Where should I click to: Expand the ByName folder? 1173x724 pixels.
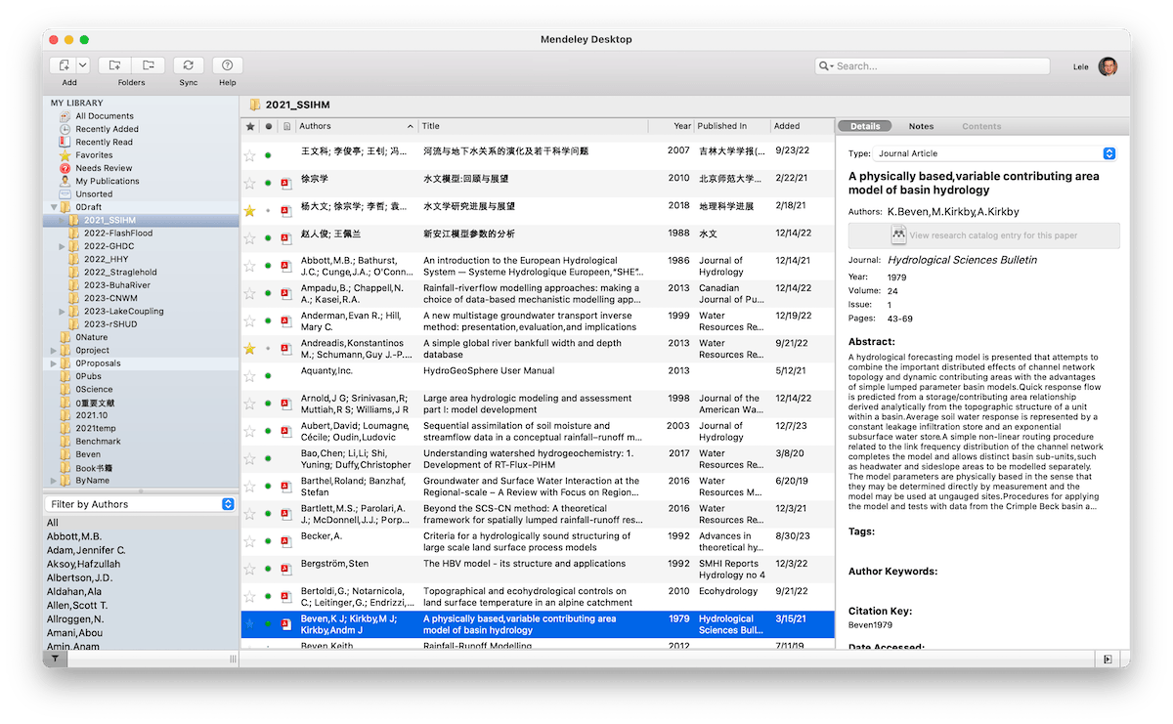pyautogui.click(x=55, y=481)
